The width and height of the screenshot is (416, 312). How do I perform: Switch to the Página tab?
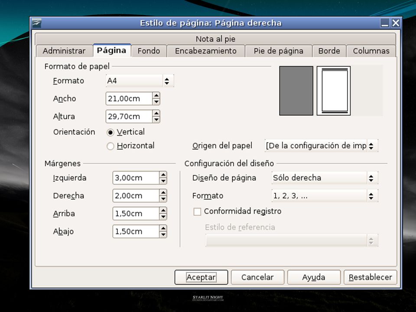coord(112,50)
